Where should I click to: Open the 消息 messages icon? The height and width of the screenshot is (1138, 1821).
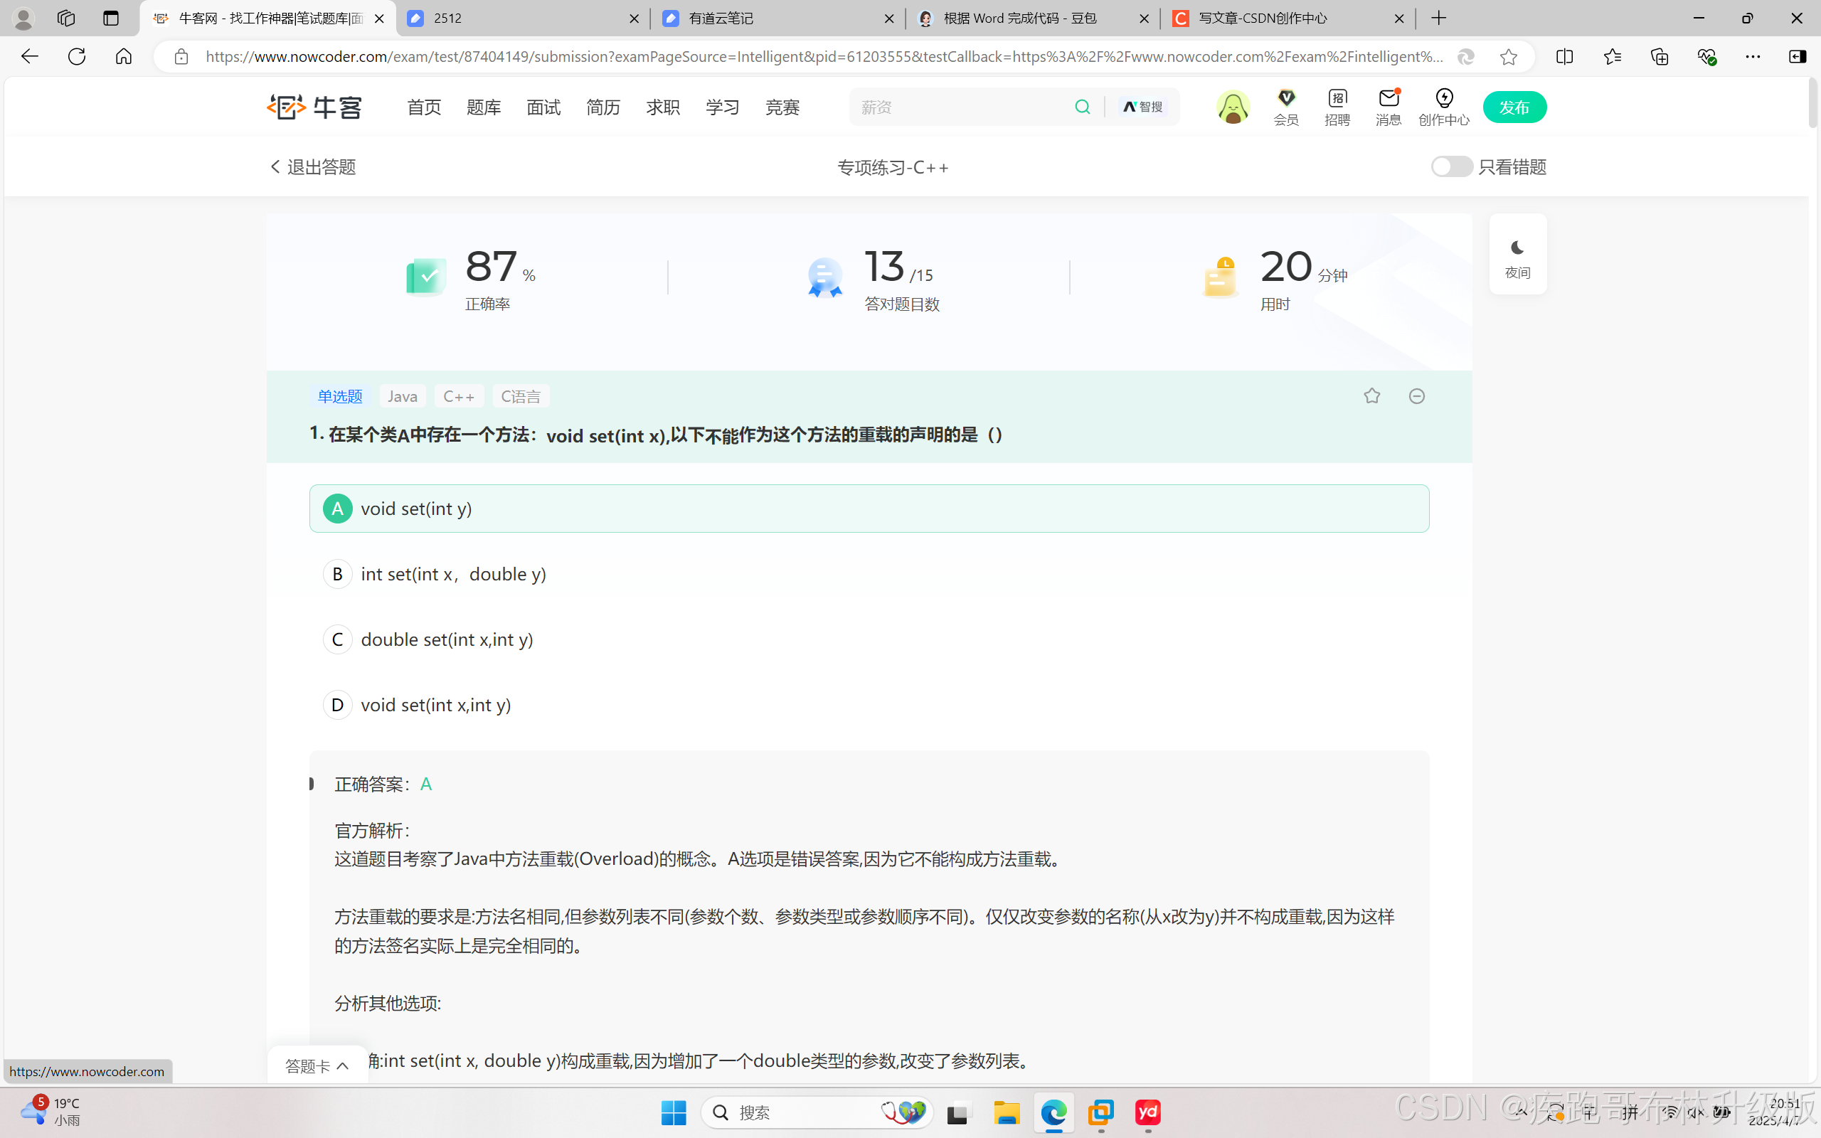click(x=1389, y=107)
